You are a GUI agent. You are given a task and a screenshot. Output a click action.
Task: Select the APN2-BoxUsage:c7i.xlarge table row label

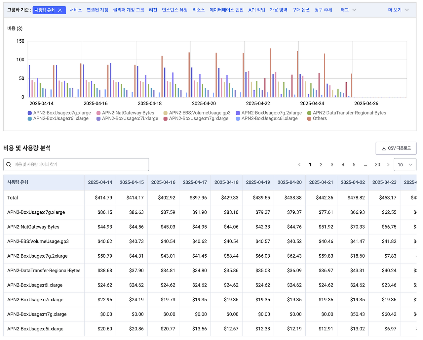pos(35,300)
